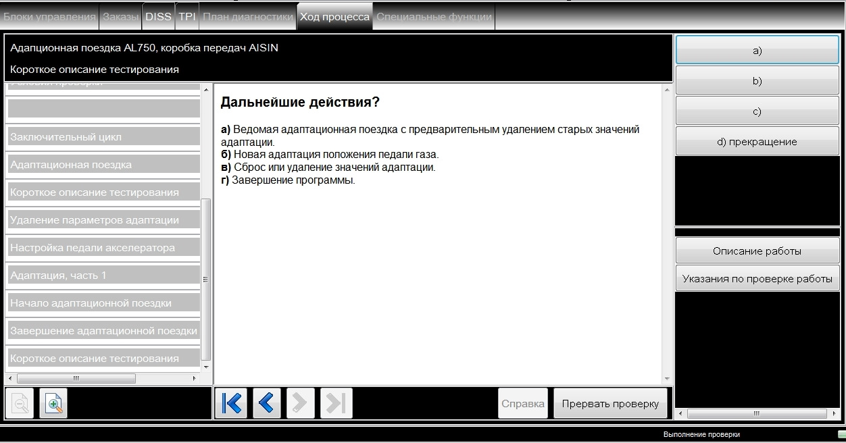Image resolution: width=846 pixels, height=443 pixels.
Task: Click heading Дальнейшие действия?
Action: (300, 103)
